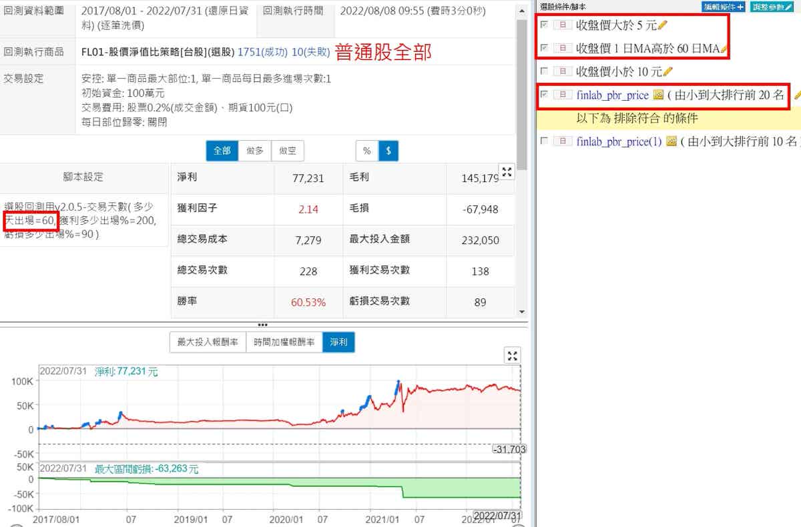
Task: Switch to 做多 trades tab
Action: click(255, 151)
